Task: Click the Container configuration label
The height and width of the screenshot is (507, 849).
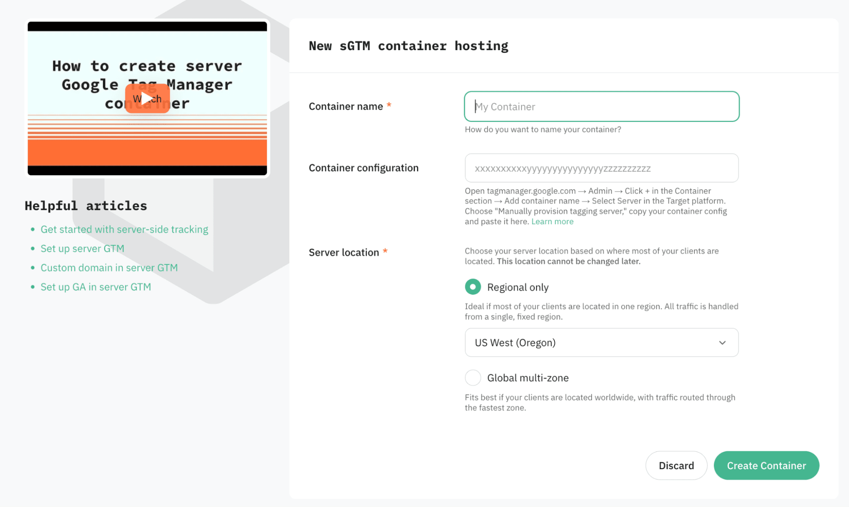Action: 364,168
